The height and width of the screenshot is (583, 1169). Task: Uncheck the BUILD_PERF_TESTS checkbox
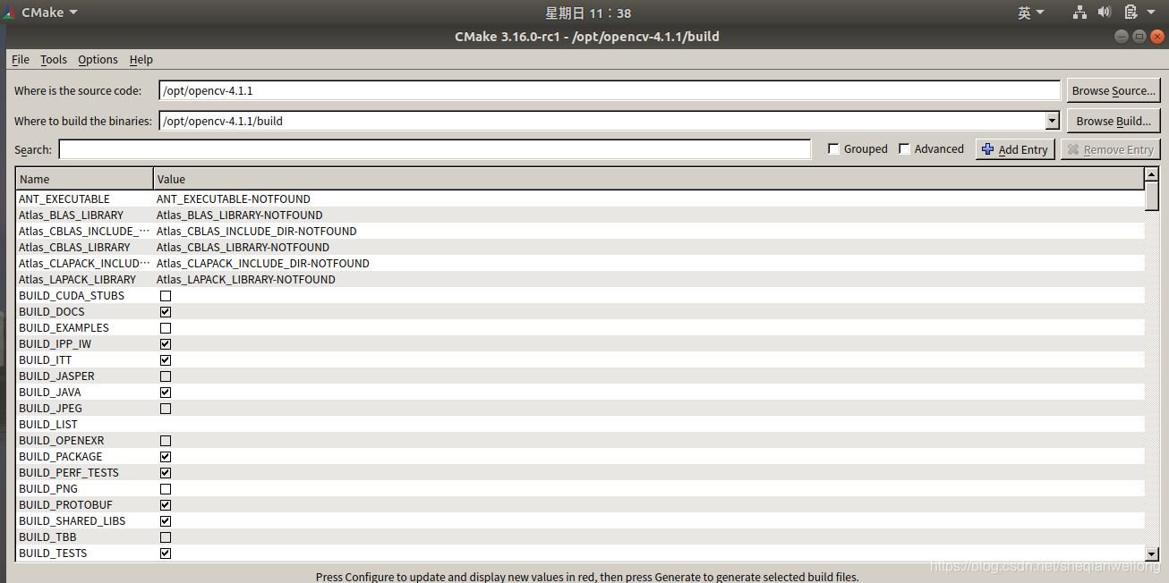166,473
